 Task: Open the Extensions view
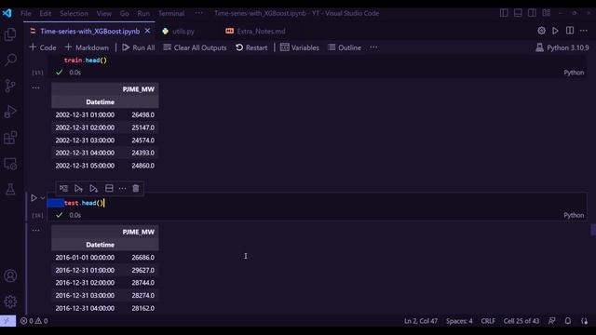pyautogui.click(x=10, y=138)
